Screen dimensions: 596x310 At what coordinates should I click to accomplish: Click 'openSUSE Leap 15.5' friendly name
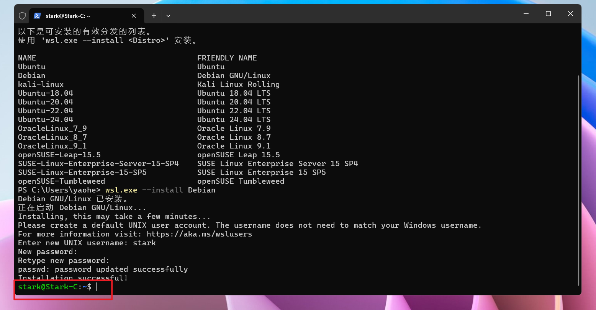click(239, 155)
